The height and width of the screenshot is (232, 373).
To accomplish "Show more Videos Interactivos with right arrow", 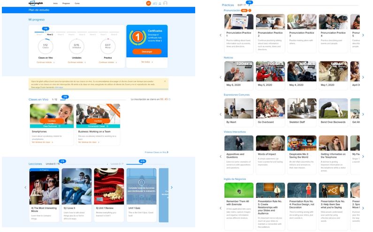I will coord(363,157).
